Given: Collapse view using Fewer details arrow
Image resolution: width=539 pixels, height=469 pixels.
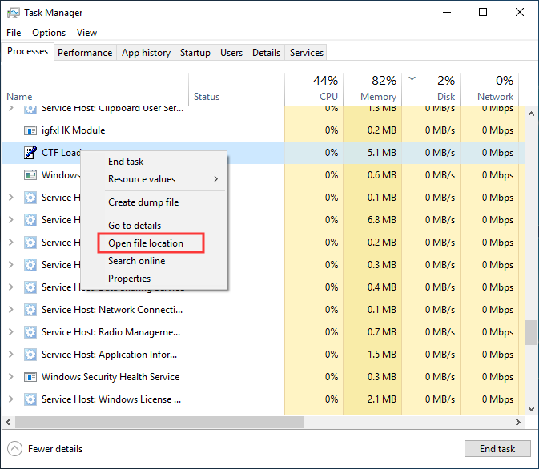Looking at the screenshot, I should (15, 449).
